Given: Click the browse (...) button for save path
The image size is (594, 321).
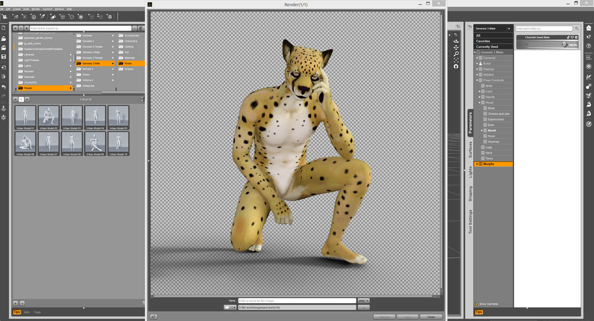Looking at the screenshot, I should click(x=364, y=307).
